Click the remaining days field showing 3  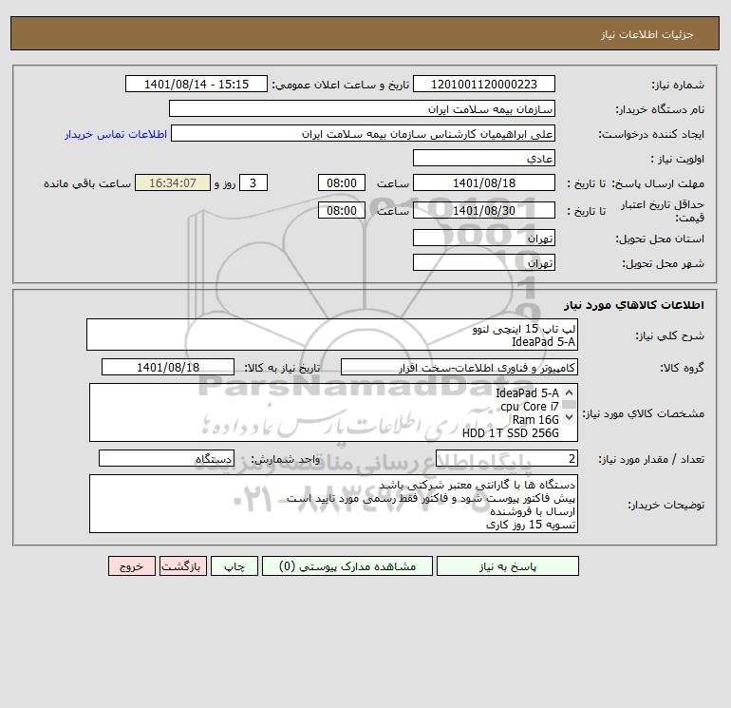pyautogui.click(x=253, y=183)
